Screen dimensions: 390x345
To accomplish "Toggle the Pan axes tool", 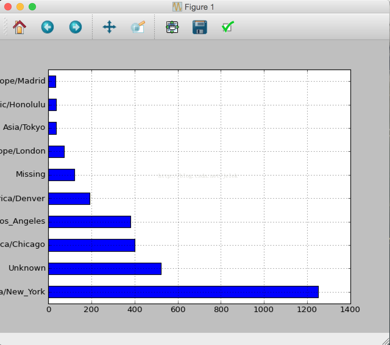I will tap(109, 27).
